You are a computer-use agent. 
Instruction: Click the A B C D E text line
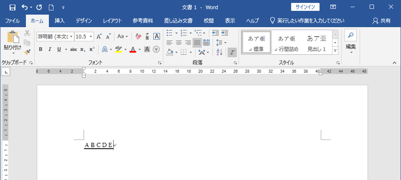98,145
